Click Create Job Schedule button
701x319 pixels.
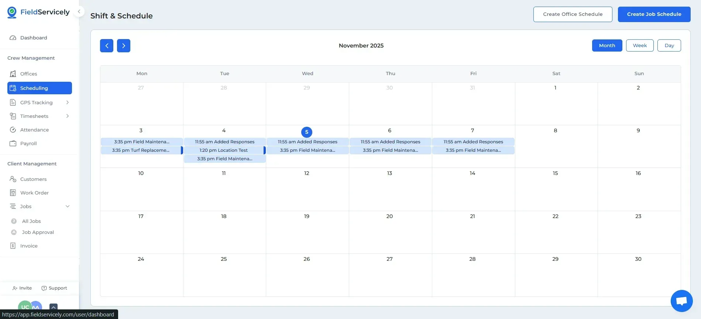tap(654, 14)
